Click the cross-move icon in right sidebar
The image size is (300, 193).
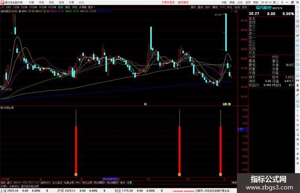click(x=297, y=90)
